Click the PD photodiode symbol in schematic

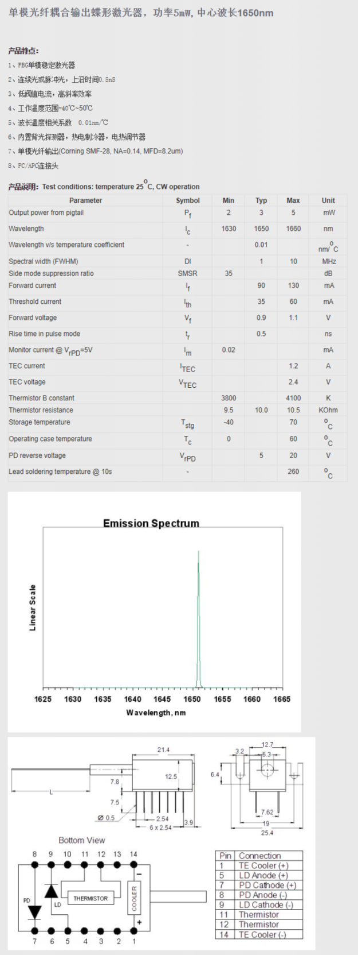pyautogui.click(x=35, y=911)
